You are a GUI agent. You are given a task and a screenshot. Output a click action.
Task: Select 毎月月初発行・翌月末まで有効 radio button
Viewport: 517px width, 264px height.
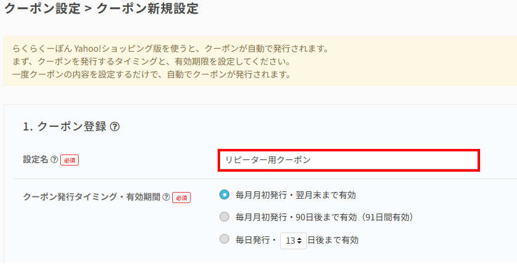[x=225, y=195]
